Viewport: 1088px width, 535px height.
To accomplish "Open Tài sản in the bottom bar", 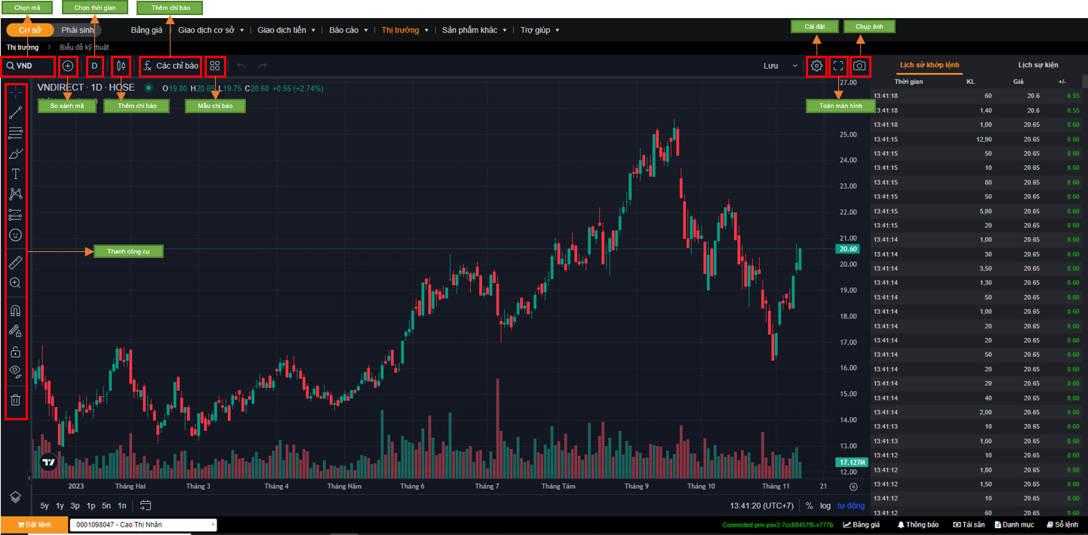I will pos(970,524).
